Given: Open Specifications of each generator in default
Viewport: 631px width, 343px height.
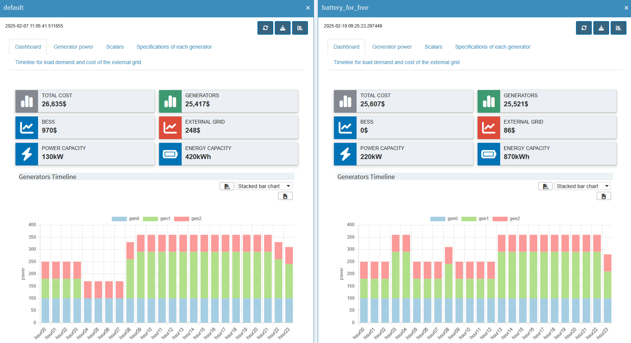Looking at the screenshot, I should coord(174,46).
